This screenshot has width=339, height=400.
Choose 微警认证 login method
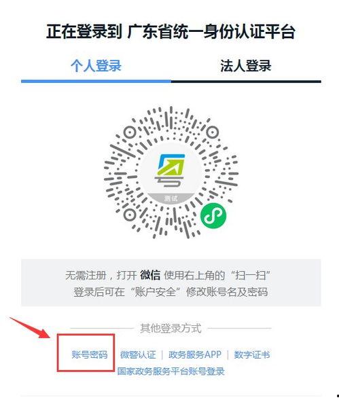click(x=138, y=354)
